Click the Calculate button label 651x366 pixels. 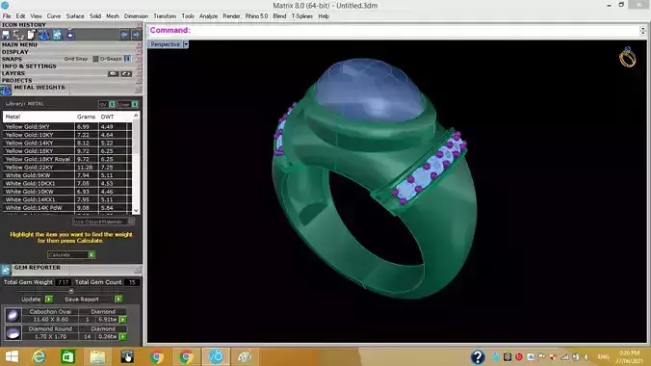59,254
